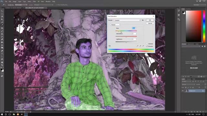207x116 pixels.
Task: Select the Spot Healing Brush tool
Action: (2, 28)
